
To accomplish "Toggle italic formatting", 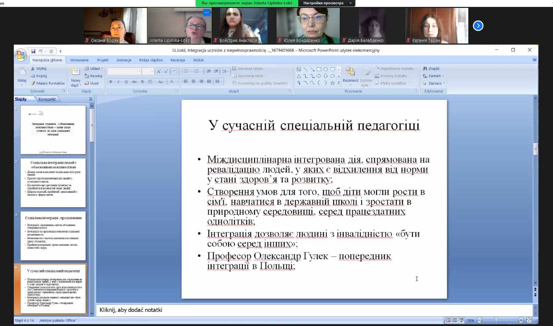I will click(x=118, y=82).
